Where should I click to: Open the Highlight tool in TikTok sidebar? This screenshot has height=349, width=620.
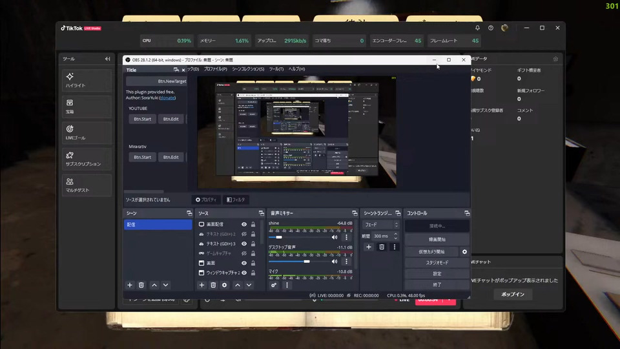click(86, 80)
